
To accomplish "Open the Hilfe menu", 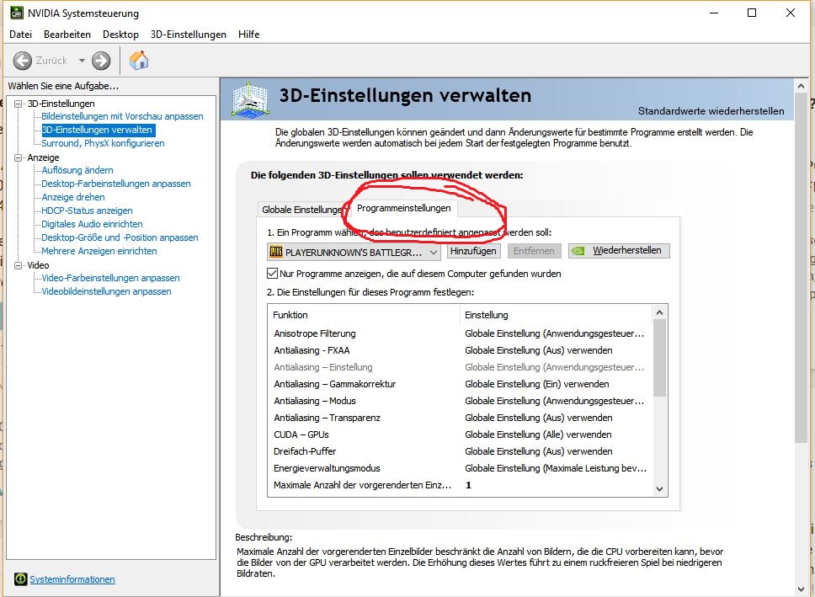I will point(248,35).
